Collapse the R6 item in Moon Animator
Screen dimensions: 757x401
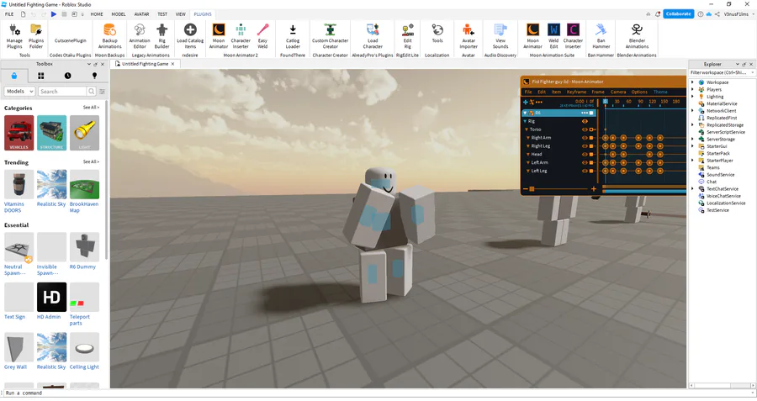point(525,113)
